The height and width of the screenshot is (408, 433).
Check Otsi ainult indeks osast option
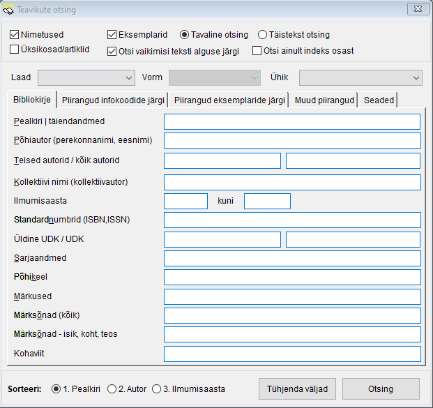(257, 51)
